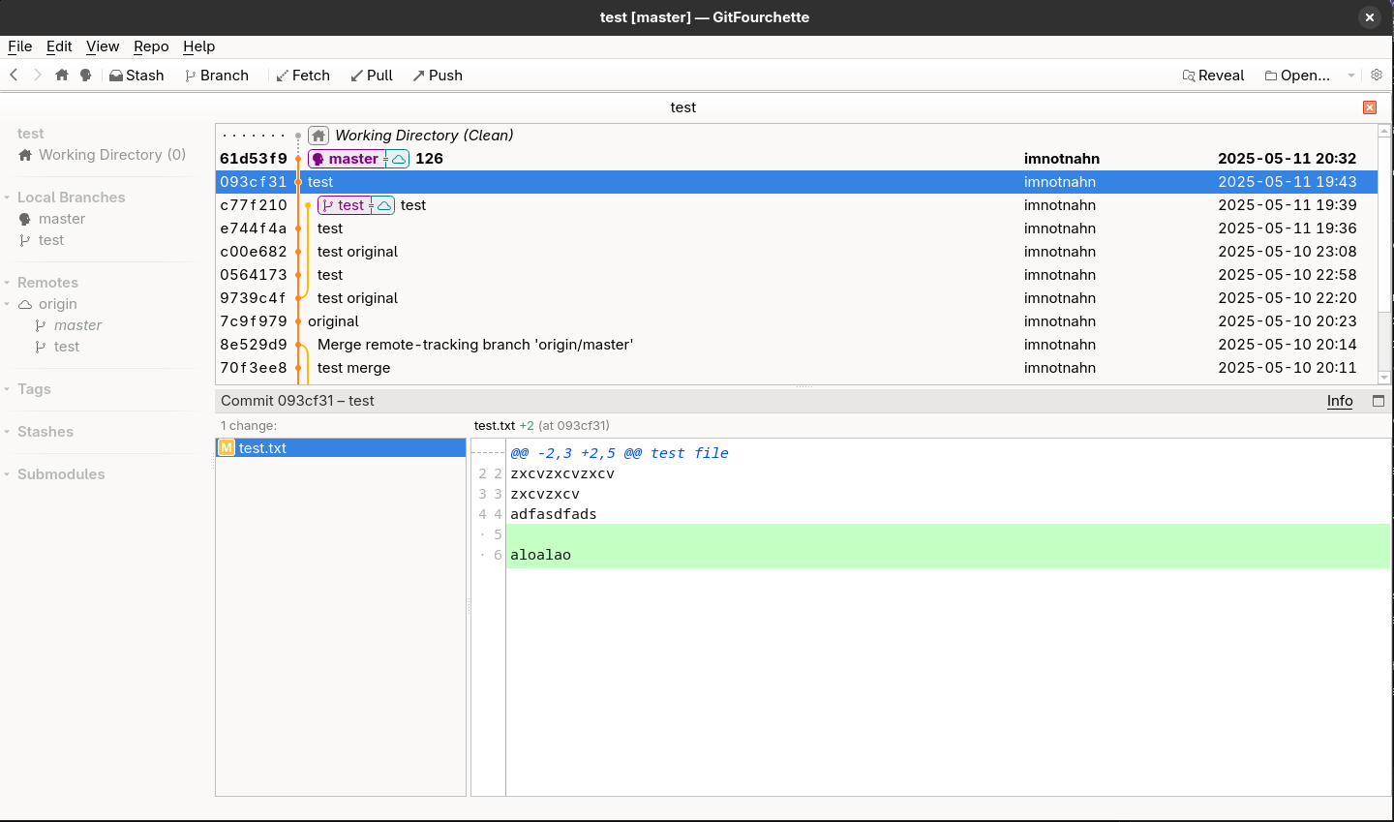Push commits to origin

(437, 75)
